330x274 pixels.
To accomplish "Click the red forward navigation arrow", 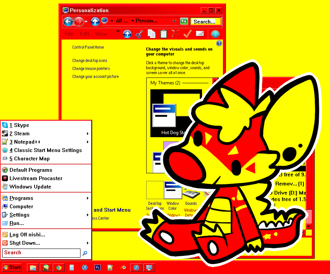I will coord(79,22).
